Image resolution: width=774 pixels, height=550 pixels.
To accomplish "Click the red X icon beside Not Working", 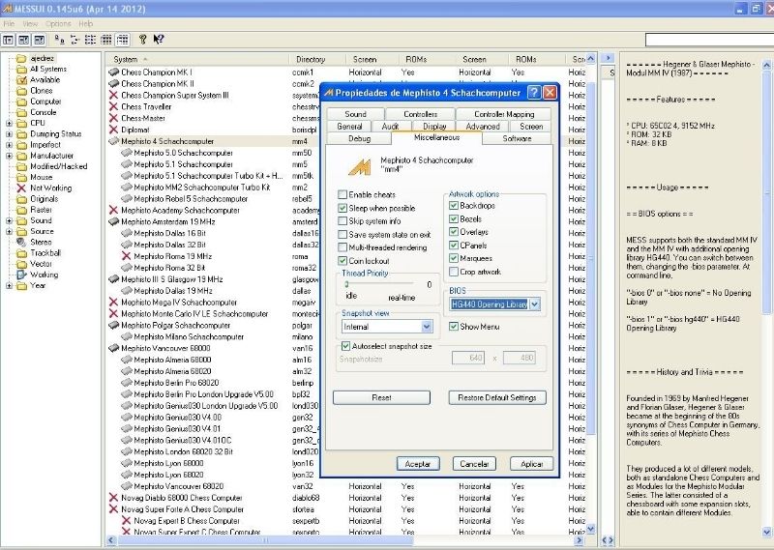I will click(21, 188).
